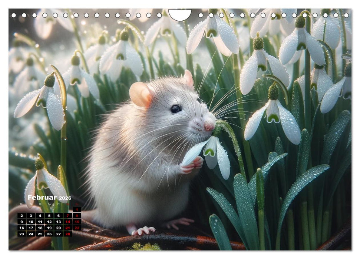Screen dimensions: 360x259
Task: Click the date cell 14
Action: point(67,221)
